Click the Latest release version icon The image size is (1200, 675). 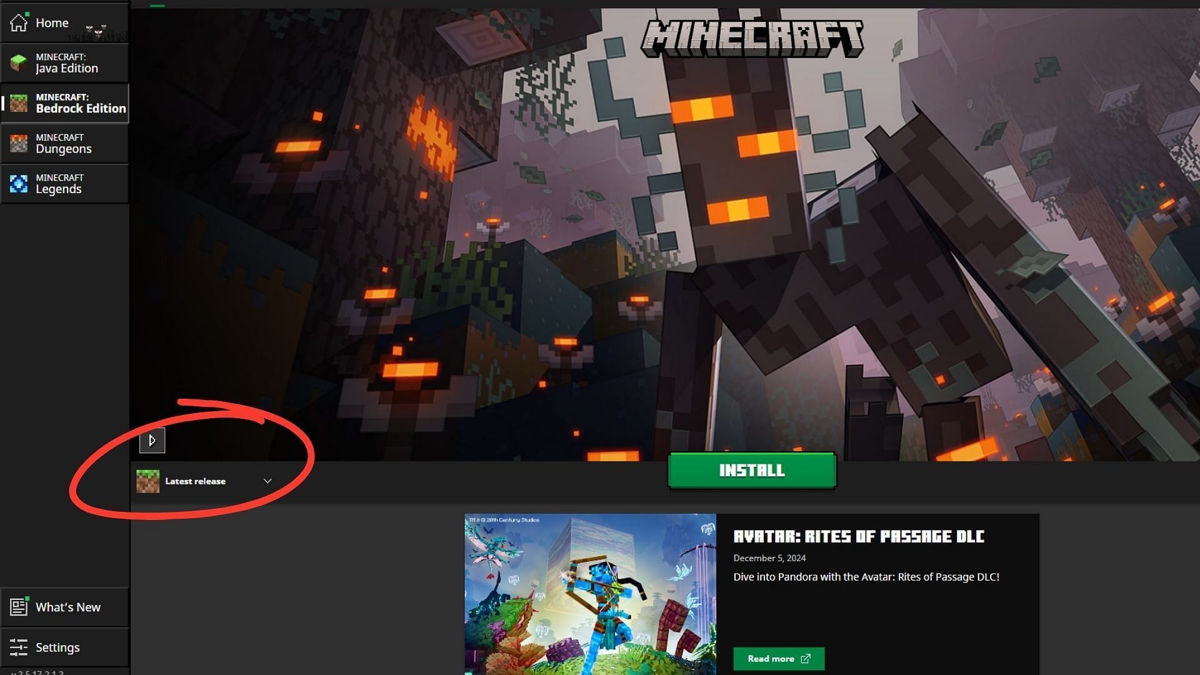tap(147, 479)
